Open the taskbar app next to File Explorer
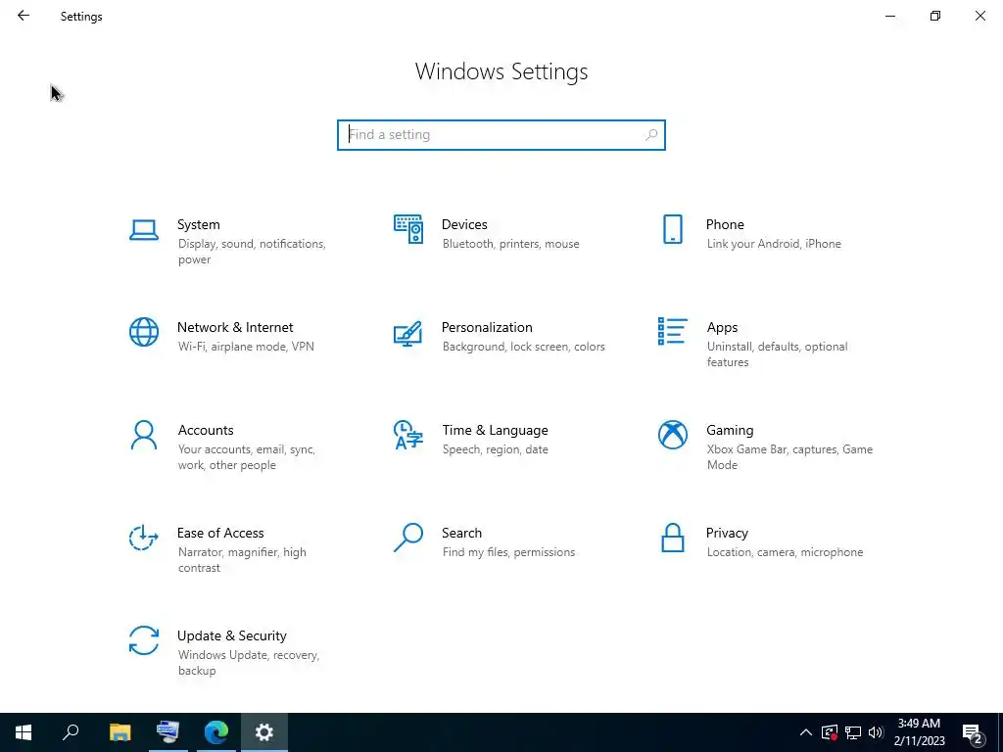The width and height of the screenshot is (1003, 752). click(167, 732)
